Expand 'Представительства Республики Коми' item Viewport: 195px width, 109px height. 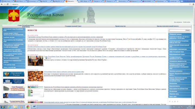(x=14, y=41)
